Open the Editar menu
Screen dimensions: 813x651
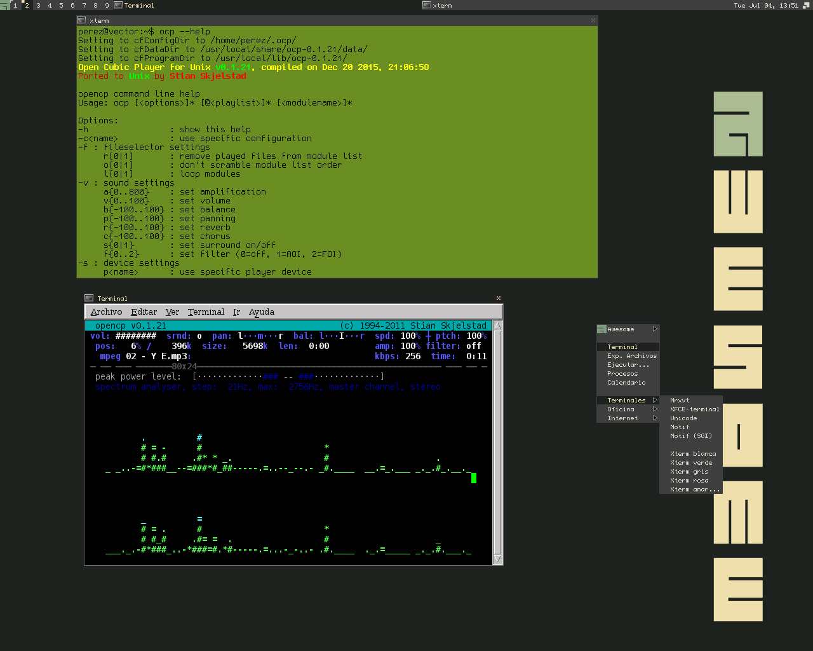click(144, 312)
